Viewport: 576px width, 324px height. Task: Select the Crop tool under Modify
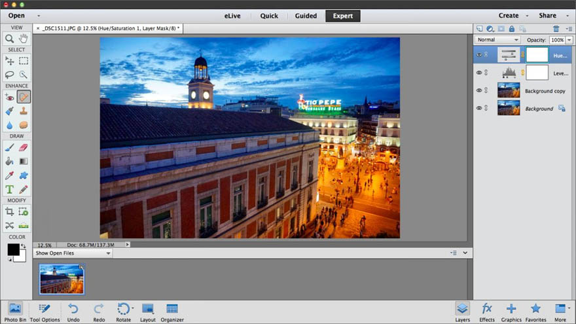(10, 211)
